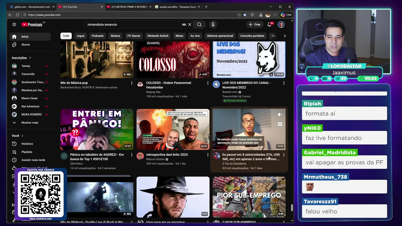Go to Início in the sidebar
Viewport: 402px width, 226px height.
tap(30, 37)
